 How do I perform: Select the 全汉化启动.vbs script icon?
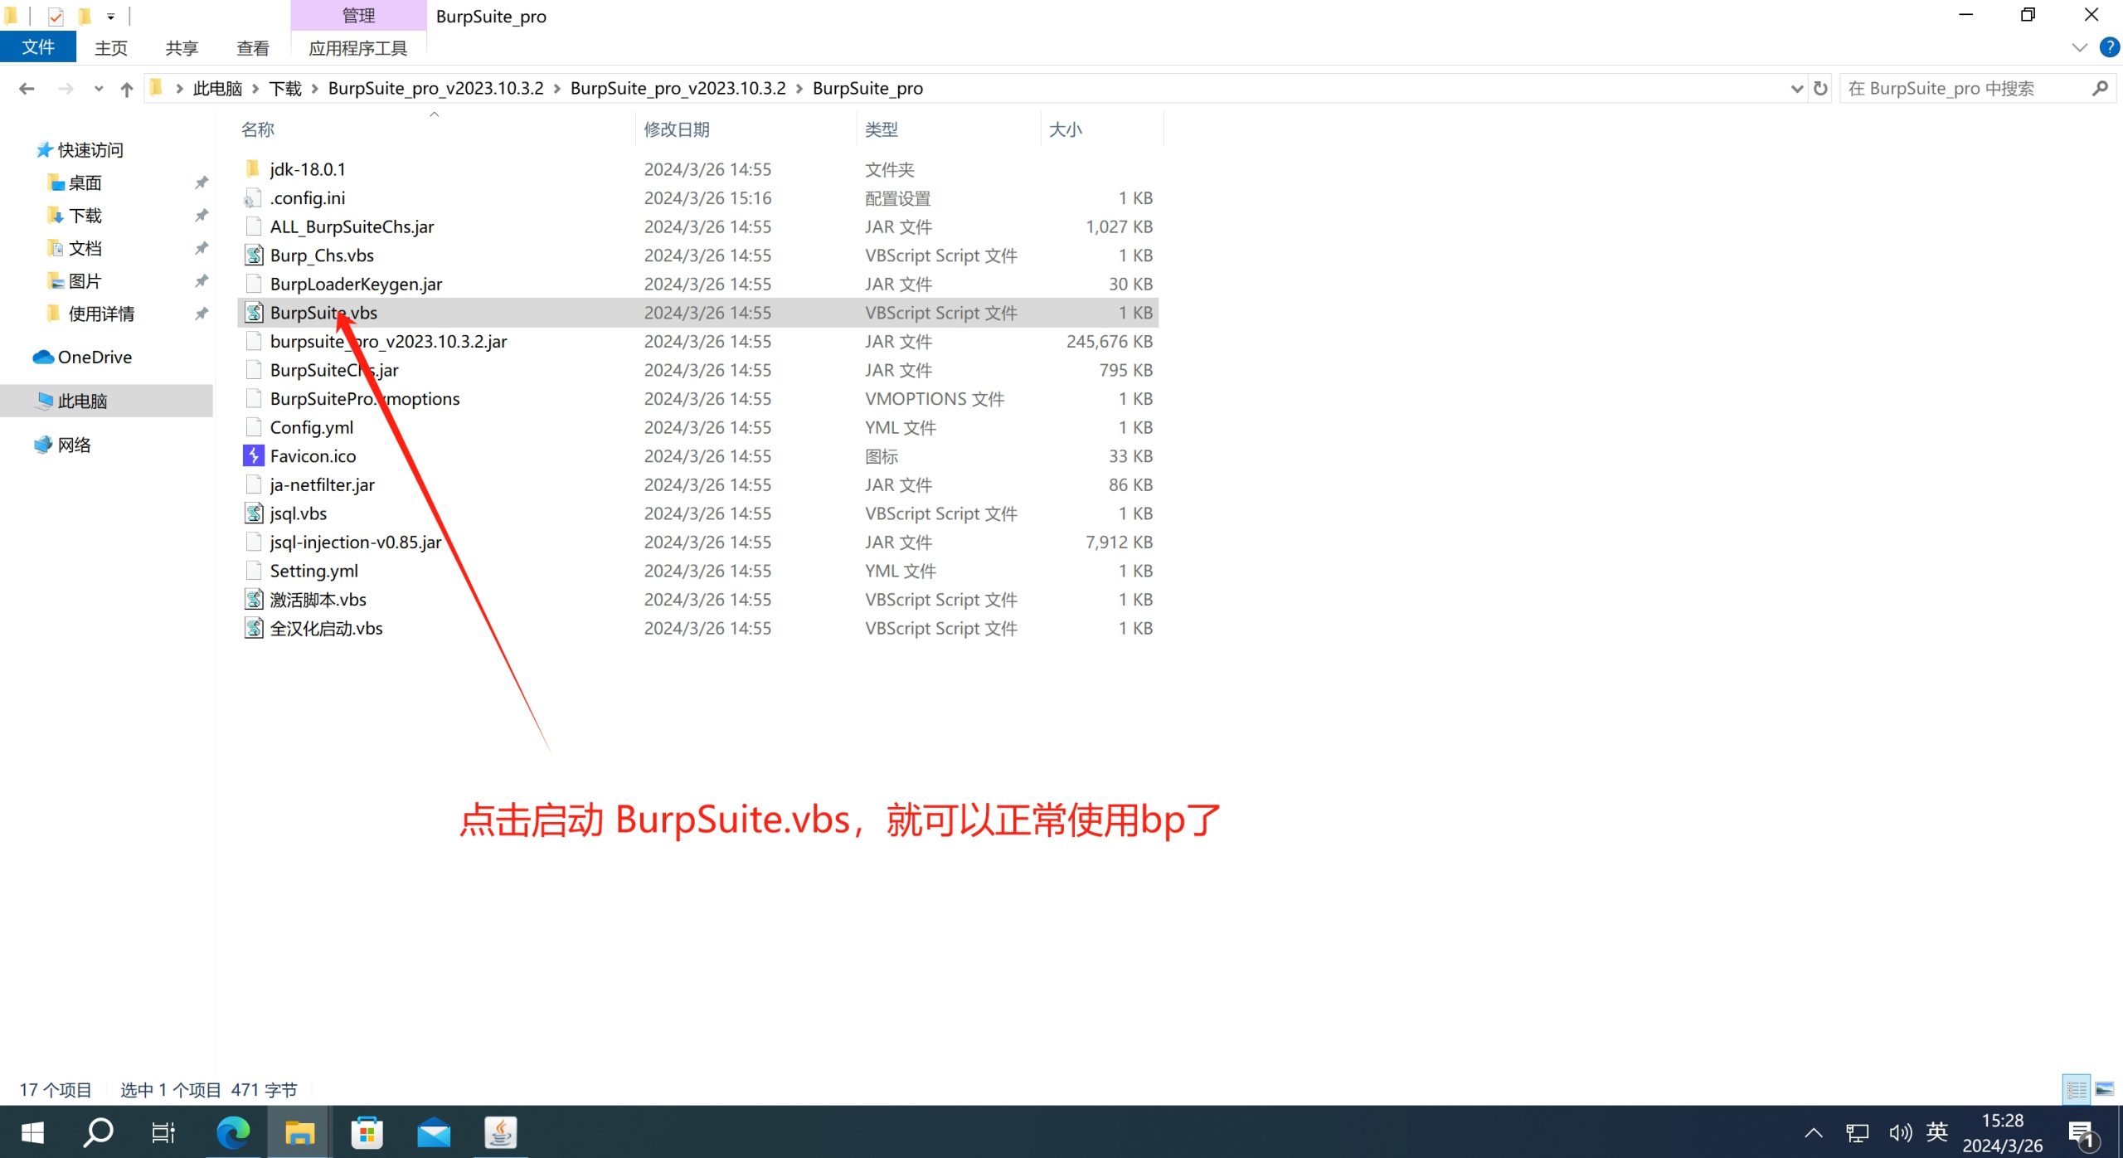tap(254, 628)
